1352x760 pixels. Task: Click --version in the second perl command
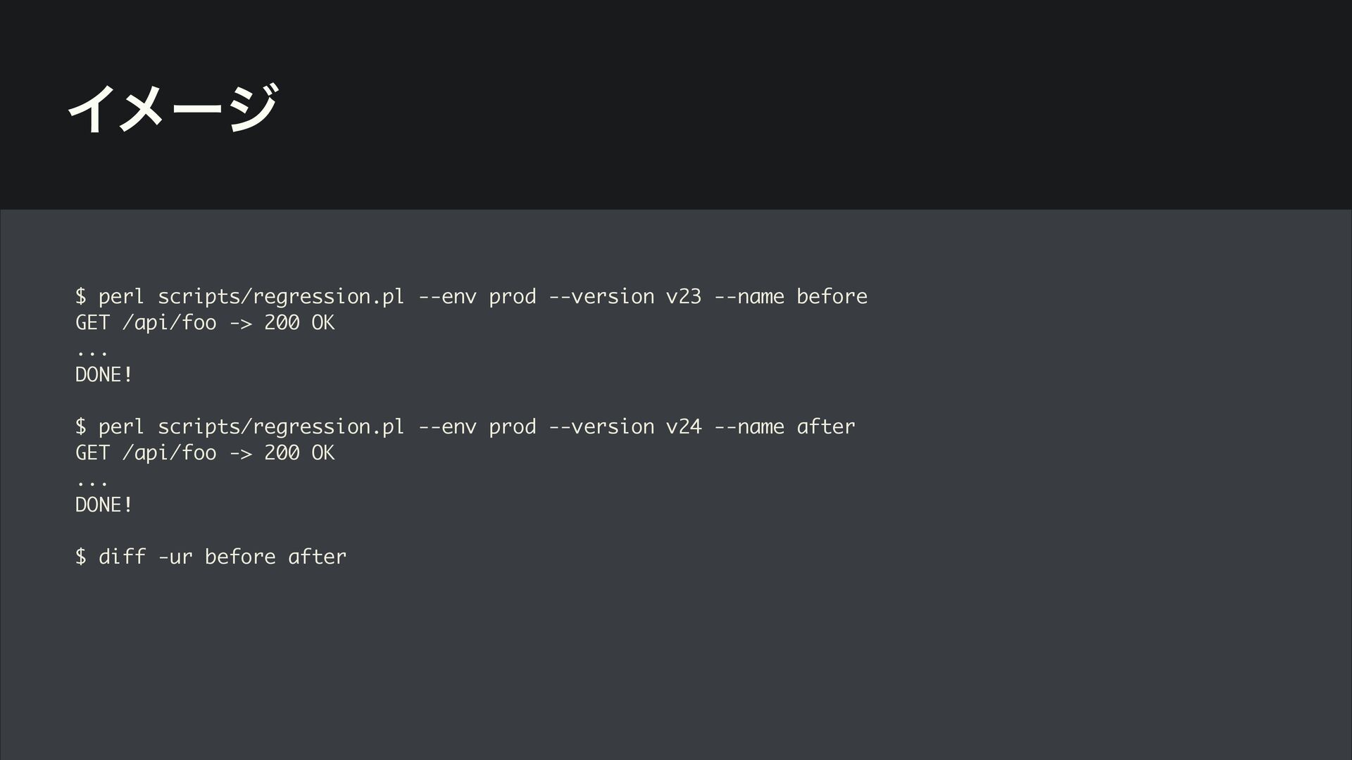(x=601, y=426)
